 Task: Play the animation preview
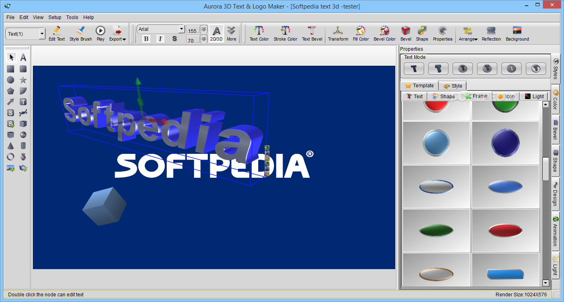(x=100, y=34)
